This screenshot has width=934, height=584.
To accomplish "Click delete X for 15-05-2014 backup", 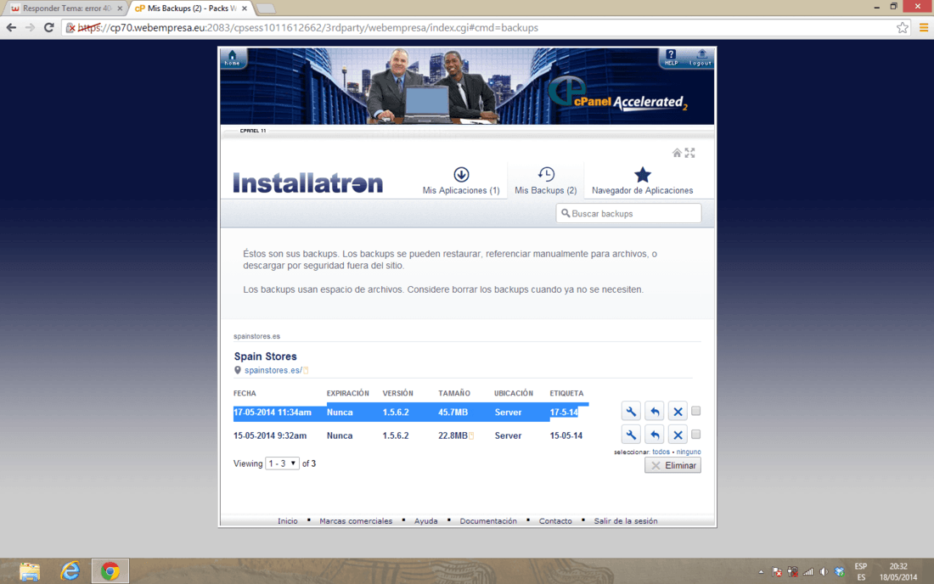I will (x=678, y=435).
